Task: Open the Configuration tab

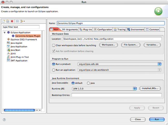Action: (x=103, y=29)
